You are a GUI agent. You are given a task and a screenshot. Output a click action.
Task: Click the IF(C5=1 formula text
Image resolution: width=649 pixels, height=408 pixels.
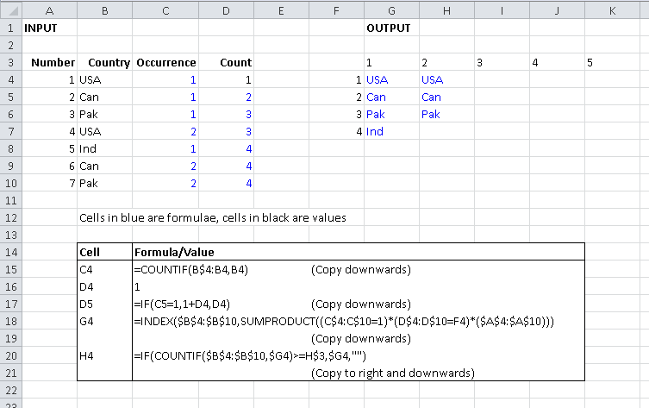pyautogui.click(x=182, y=304)
